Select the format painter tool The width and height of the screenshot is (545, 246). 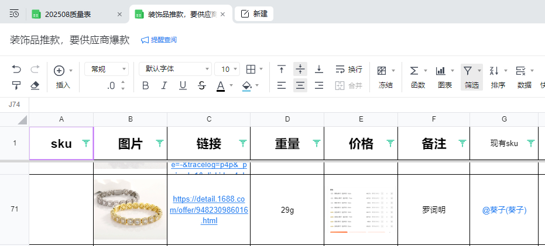16,85
